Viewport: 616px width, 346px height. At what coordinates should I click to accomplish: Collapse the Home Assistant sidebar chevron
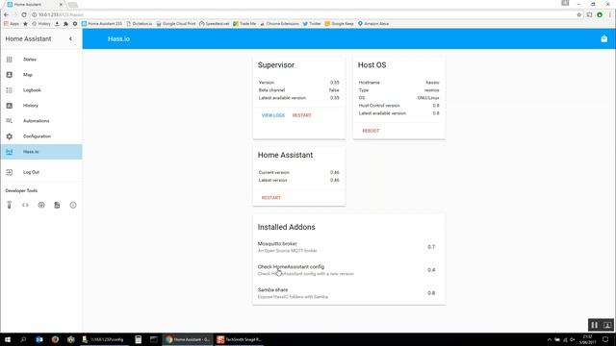[70, 38]
